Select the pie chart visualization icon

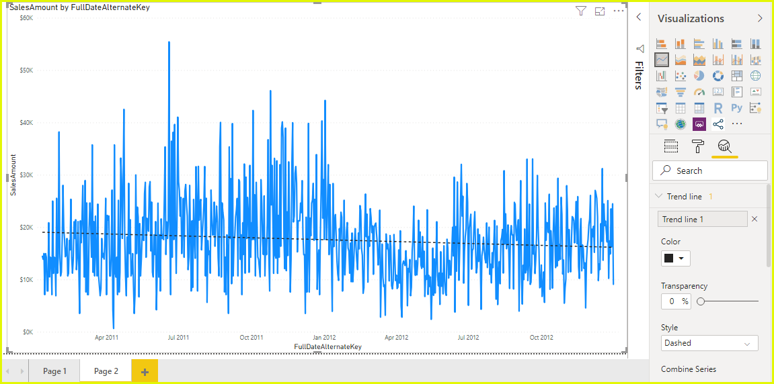(699, 76)
